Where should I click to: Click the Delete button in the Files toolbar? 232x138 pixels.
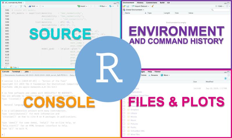pos(144,75)
